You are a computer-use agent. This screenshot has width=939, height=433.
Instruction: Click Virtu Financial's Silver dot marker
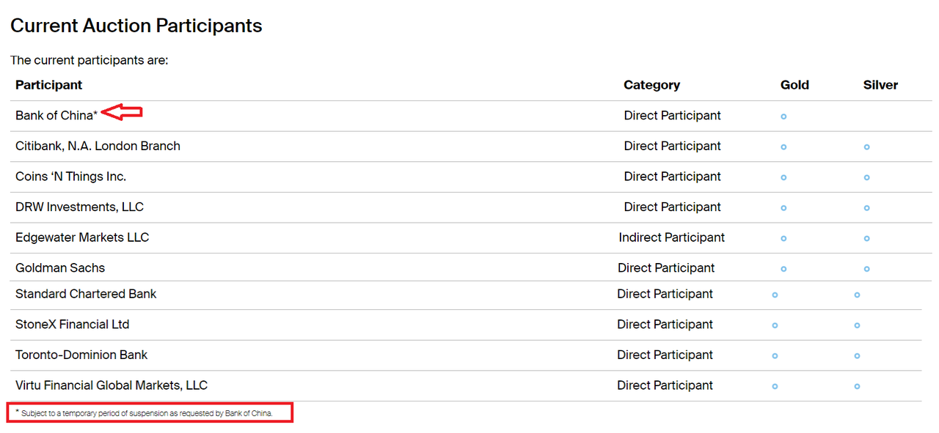857,386
